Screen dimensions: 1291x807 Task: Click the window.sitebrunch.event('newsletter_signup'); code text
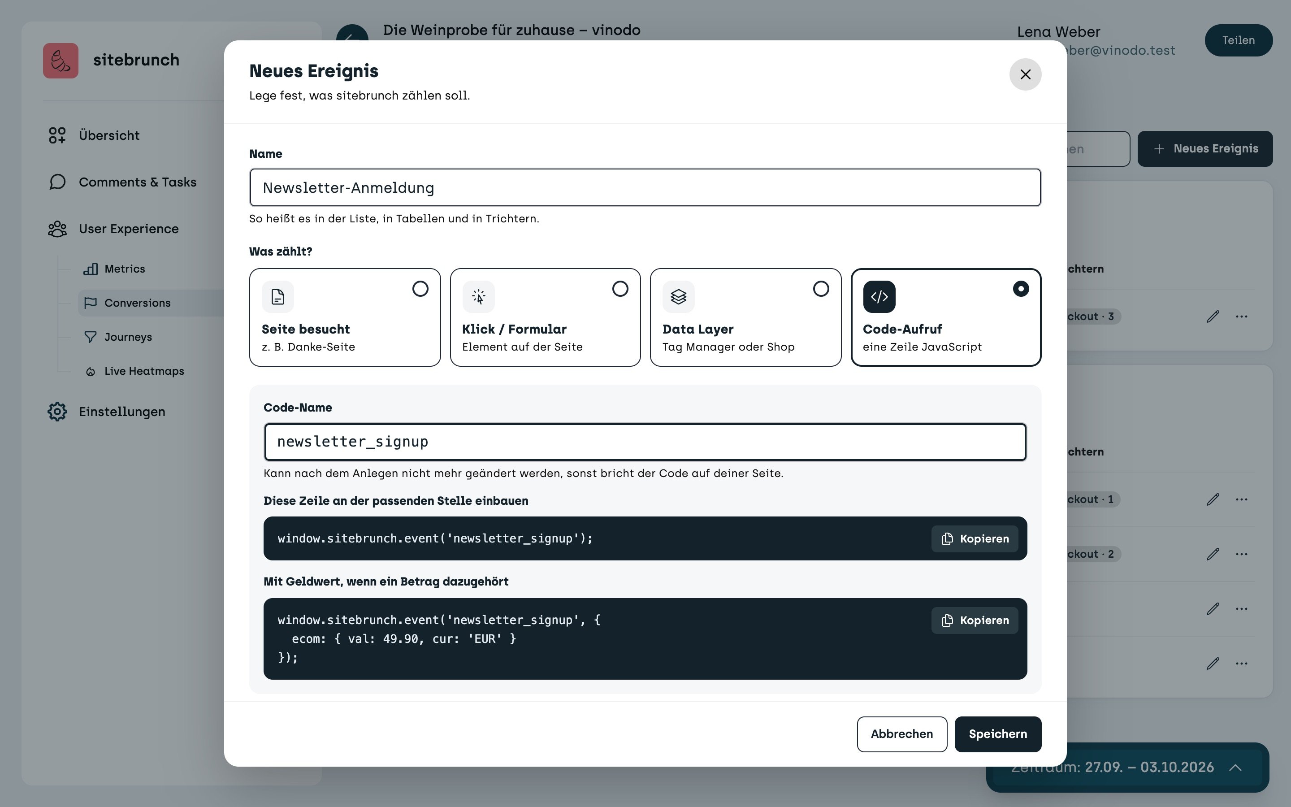[435, 538]
